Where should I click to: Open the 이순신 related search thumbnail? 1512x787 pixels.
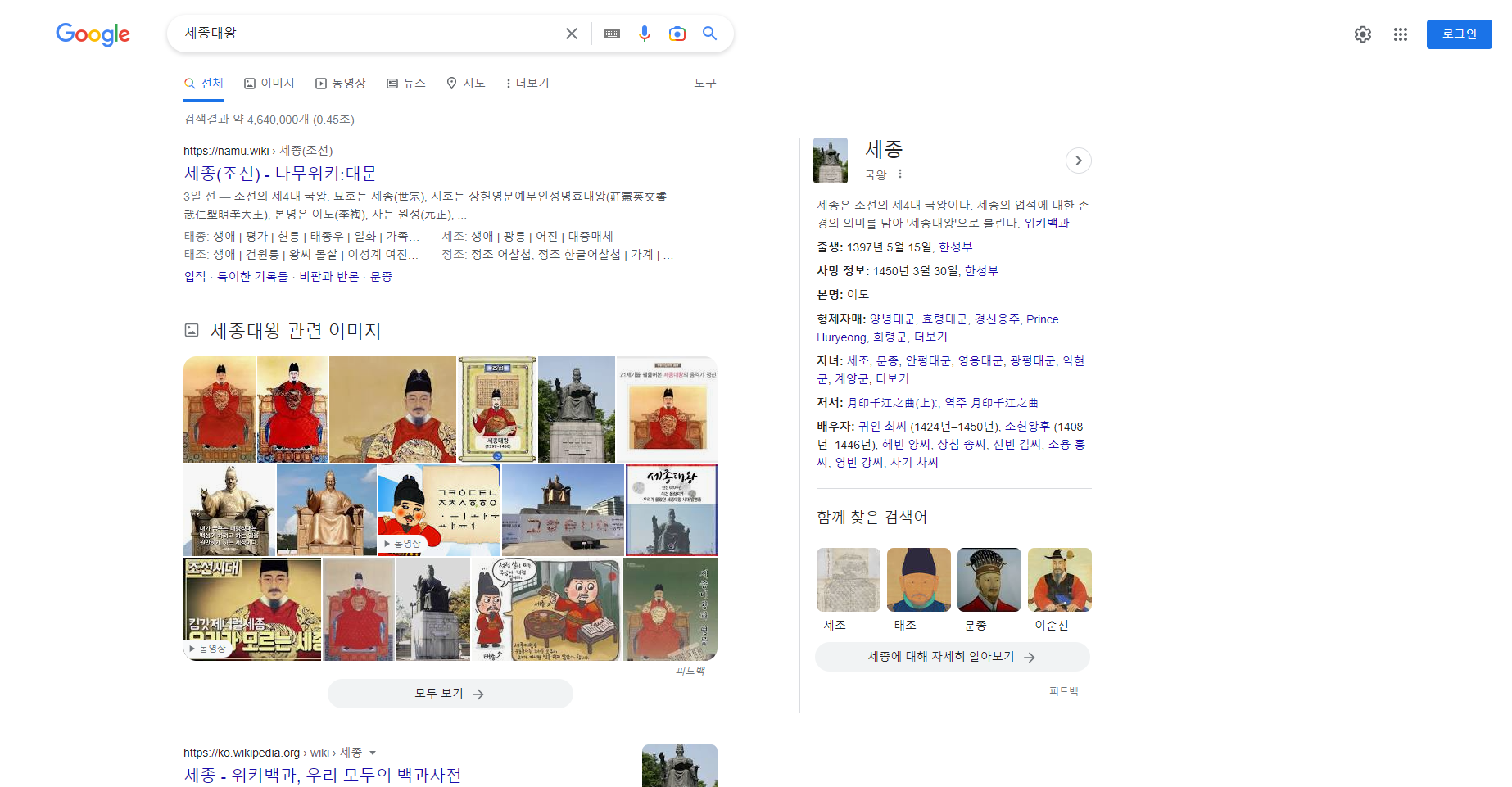[x=1060, y=580]
